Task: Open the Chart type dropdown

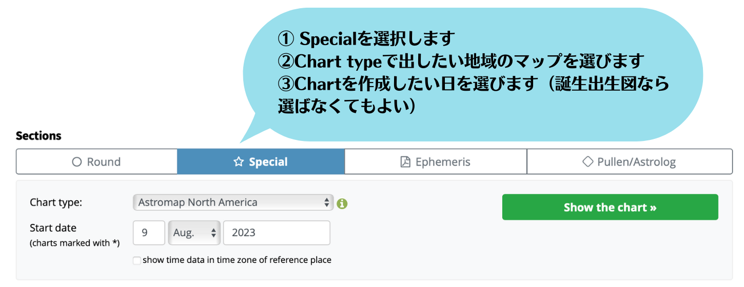Action: click(x=233, y=202)
